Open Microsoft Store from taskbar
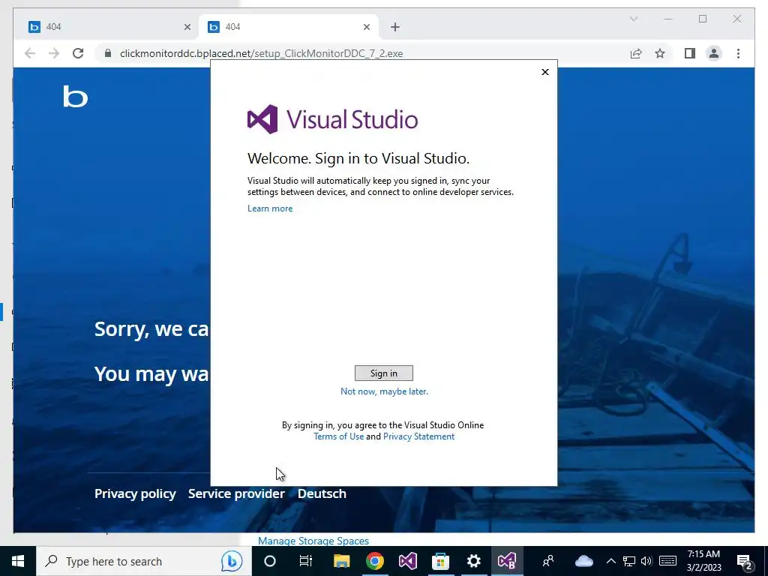 (440, 561)
